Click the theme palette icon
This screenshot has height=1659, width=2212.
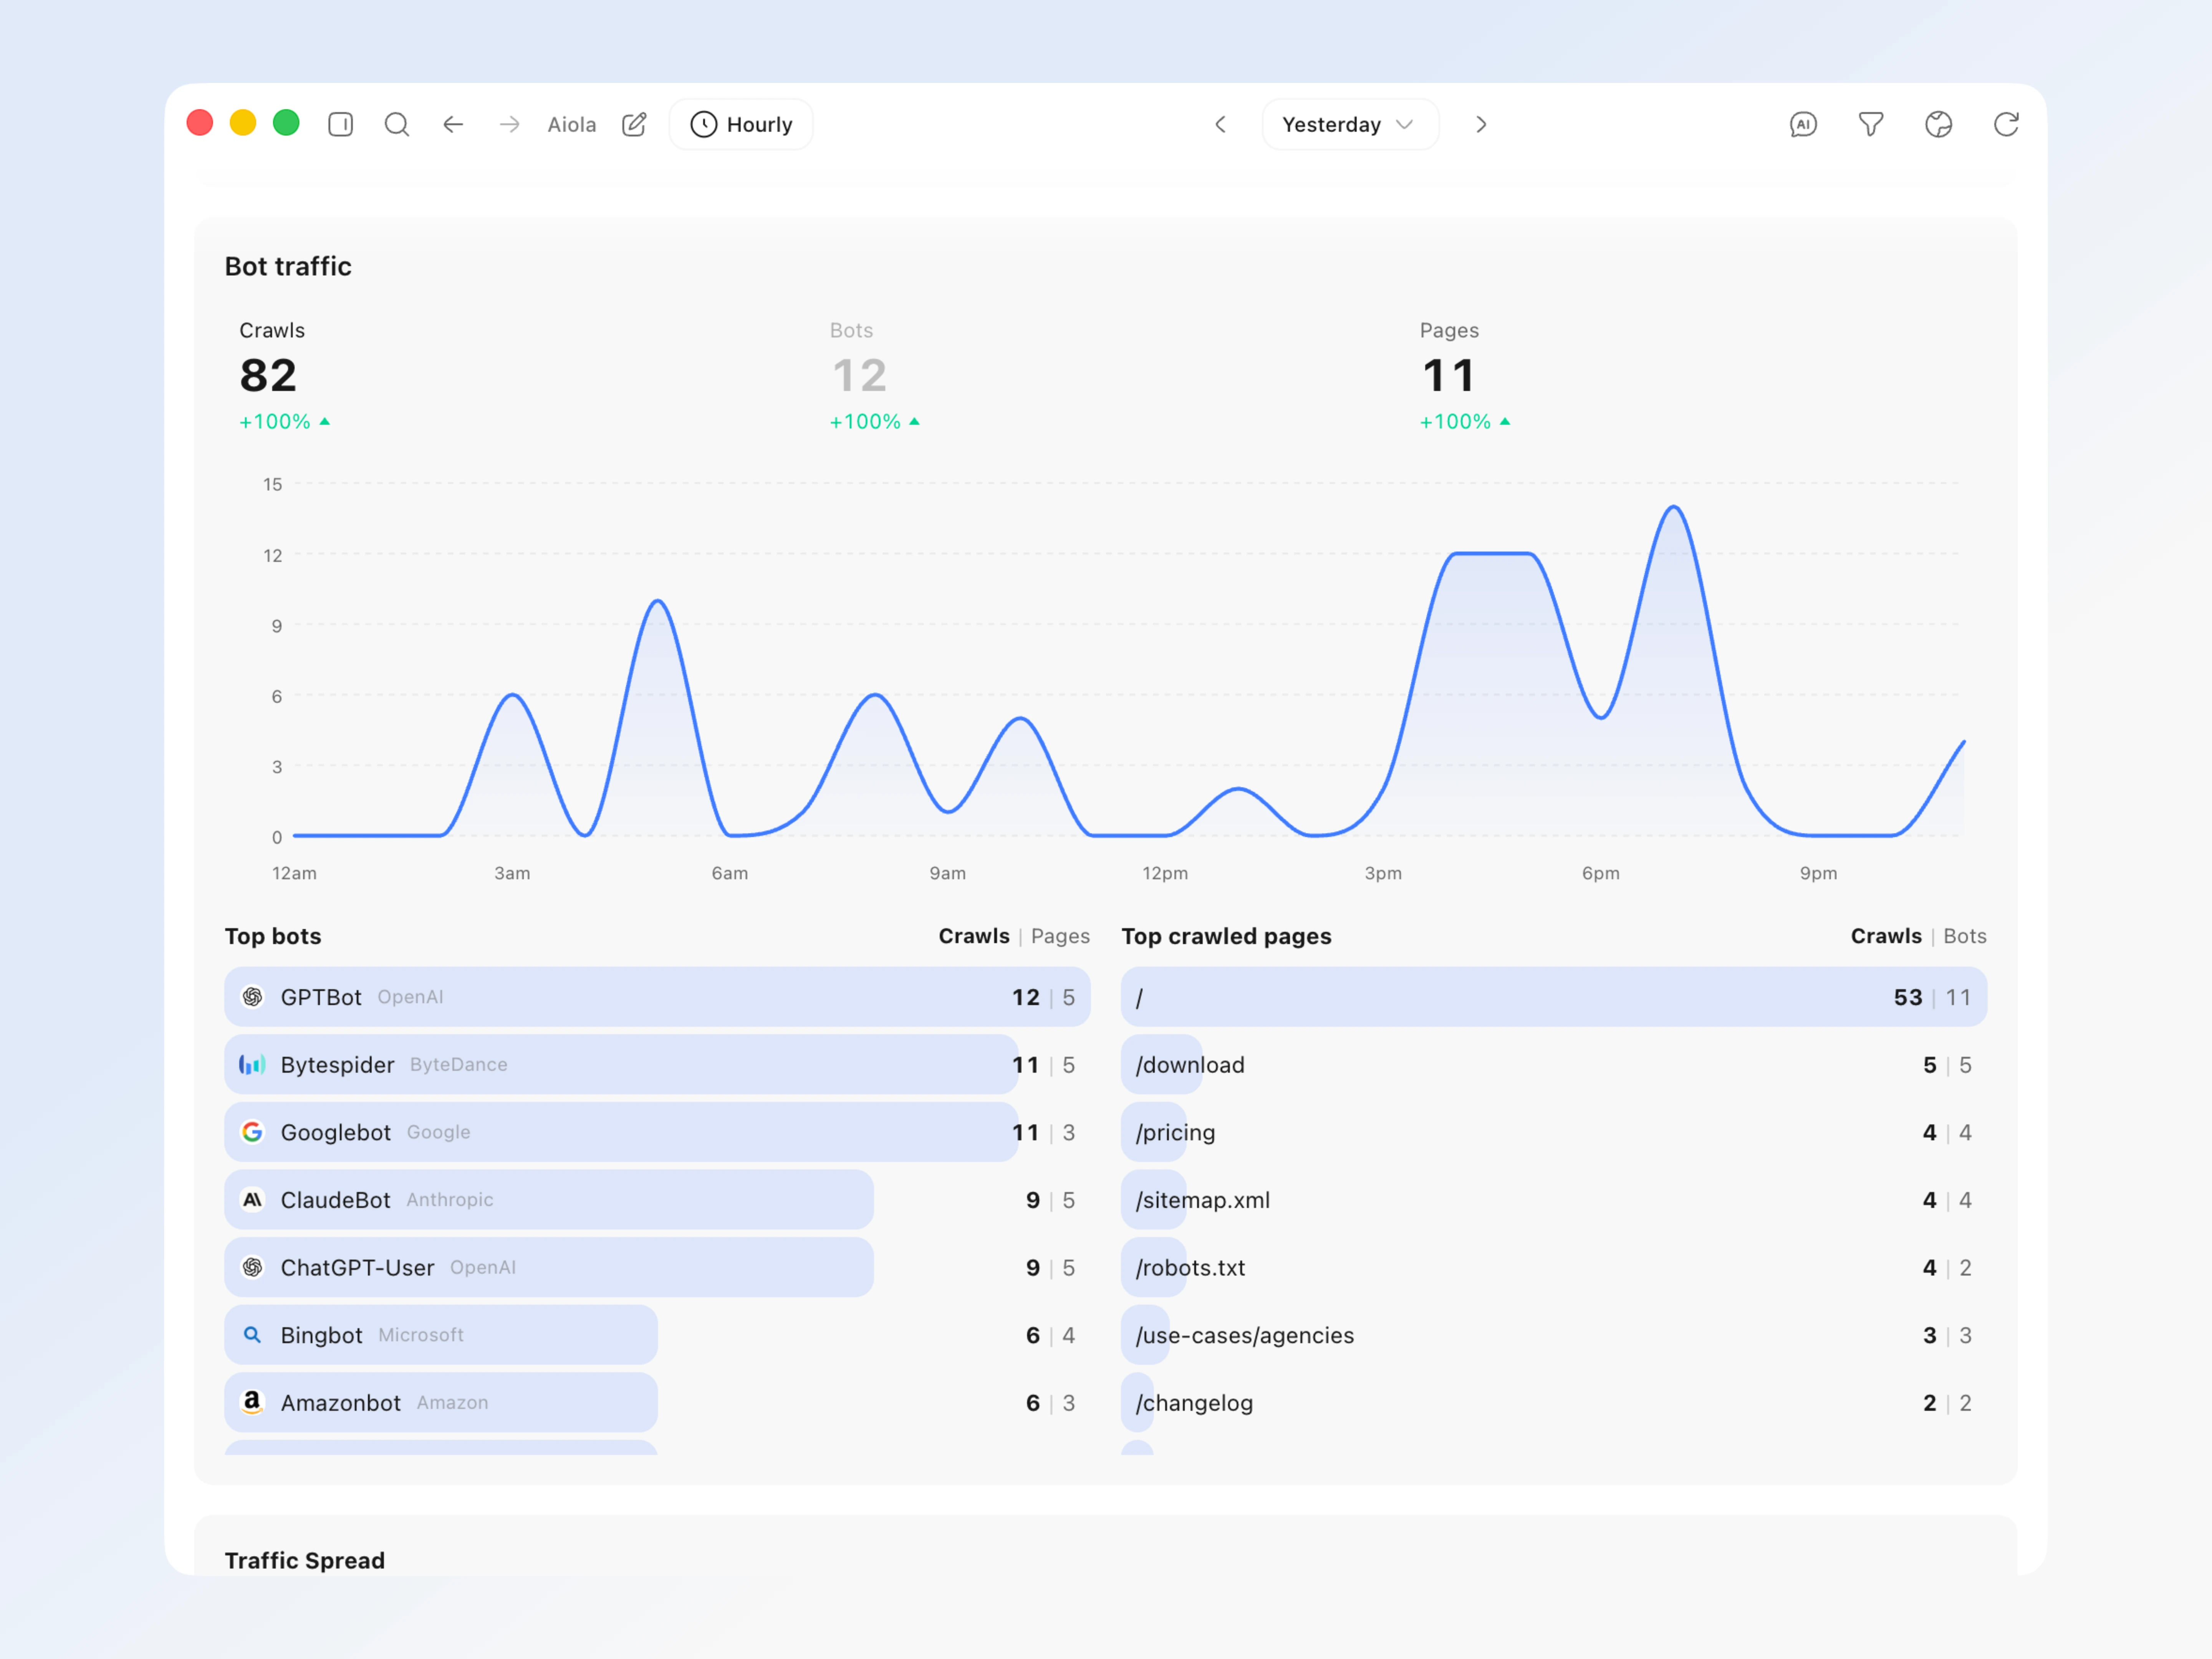click(x=1939, y=124)
